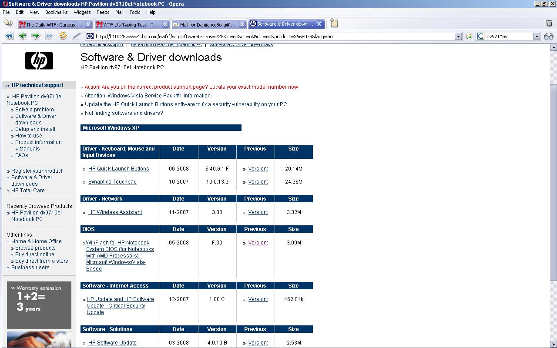Expand the address bar history dropdown
557x348 pixels.
[x=458, y=37]
